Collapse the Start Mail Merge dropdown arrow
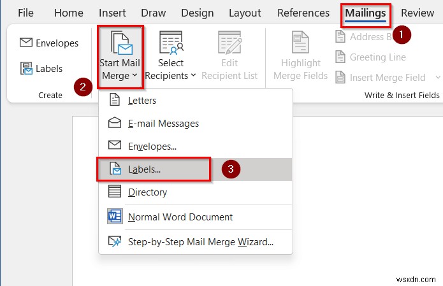Image resolution: width=443 pixels, height=286 pixels. tap(134, 75)
